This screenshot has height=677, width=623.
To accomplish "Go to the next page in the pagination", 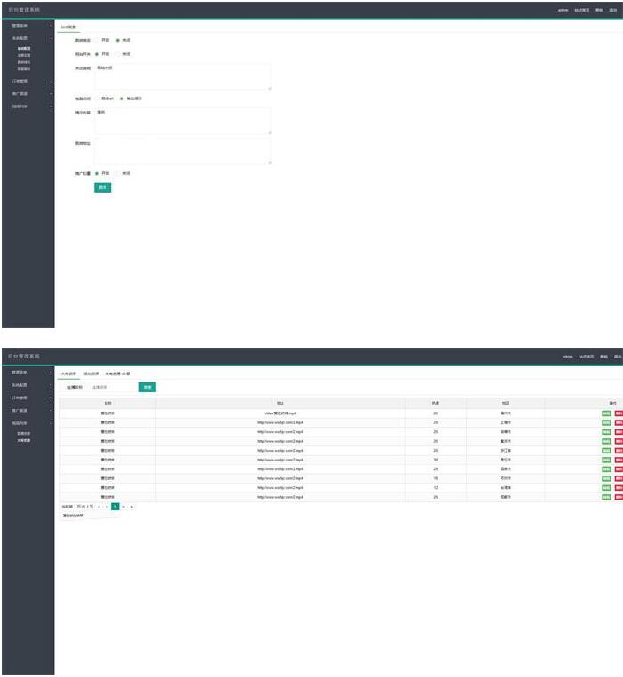I will 123,507.
